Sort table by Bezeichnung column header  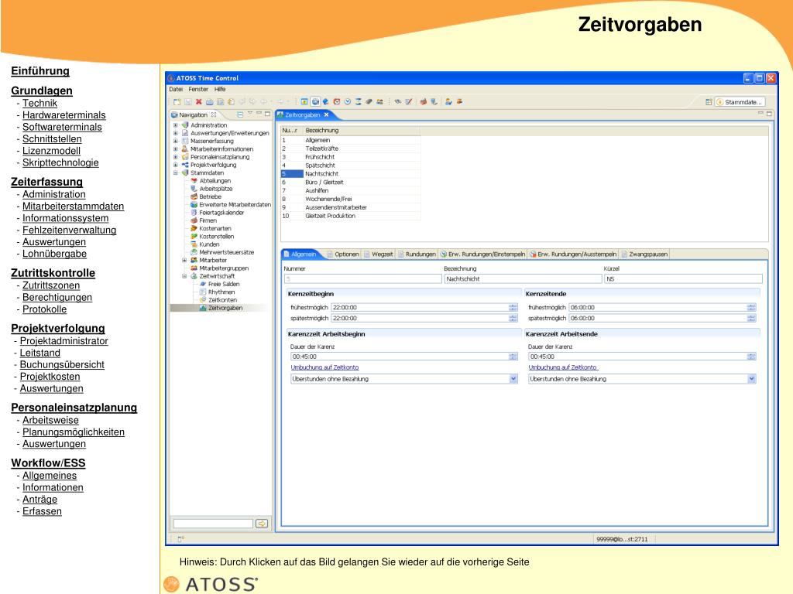pos(361,130)
